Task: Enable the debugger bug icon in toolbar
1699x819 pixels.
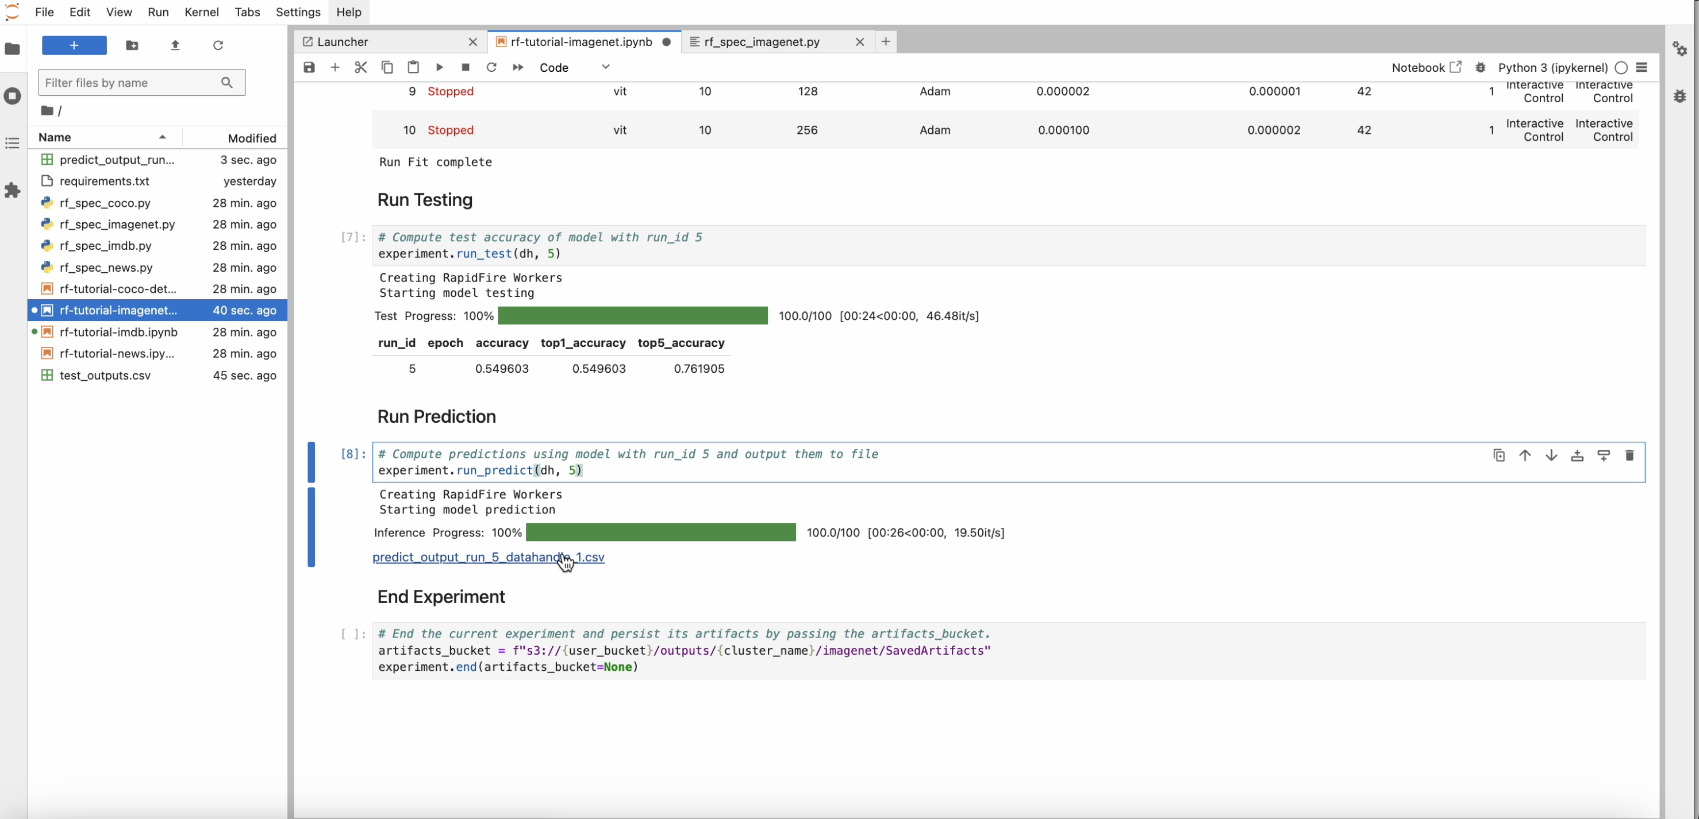Action: coord(1481,67)
